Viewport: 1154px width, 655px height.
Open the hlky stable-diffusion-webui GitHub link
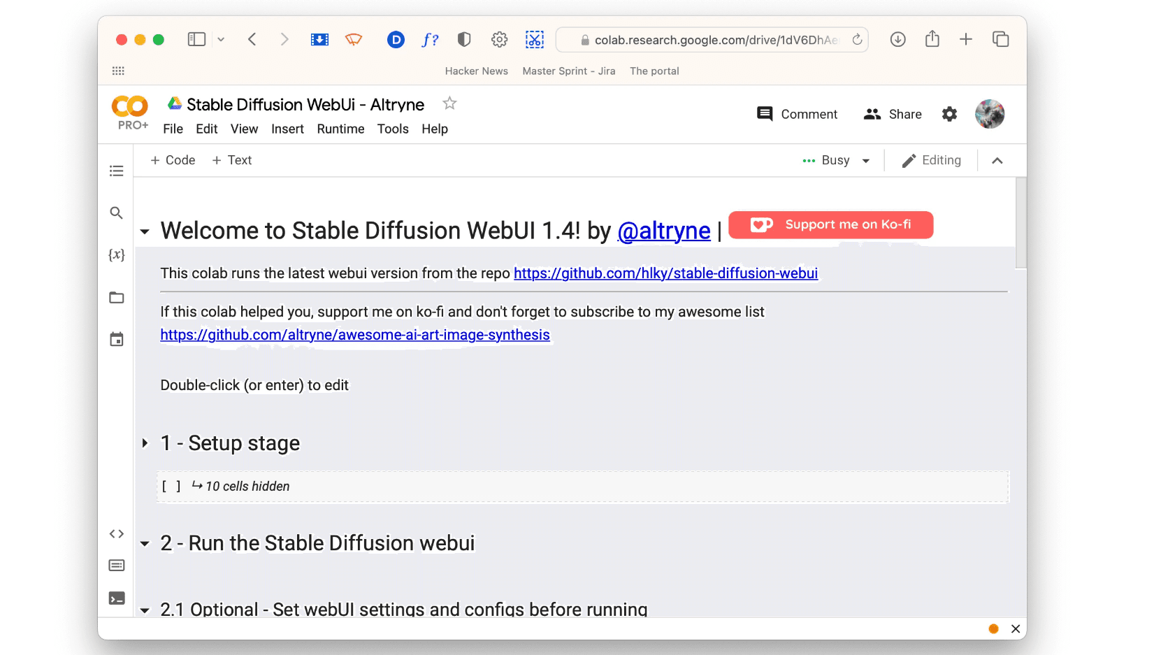[665, 273]
